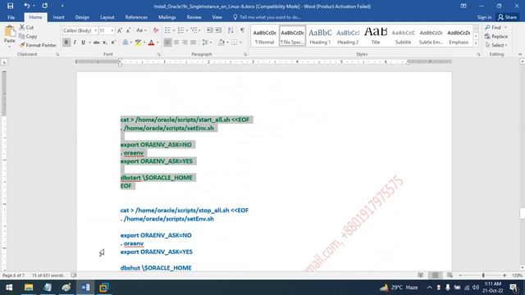
Task: Open font color dropdown arrow
Action: click(x=157, y=43)
